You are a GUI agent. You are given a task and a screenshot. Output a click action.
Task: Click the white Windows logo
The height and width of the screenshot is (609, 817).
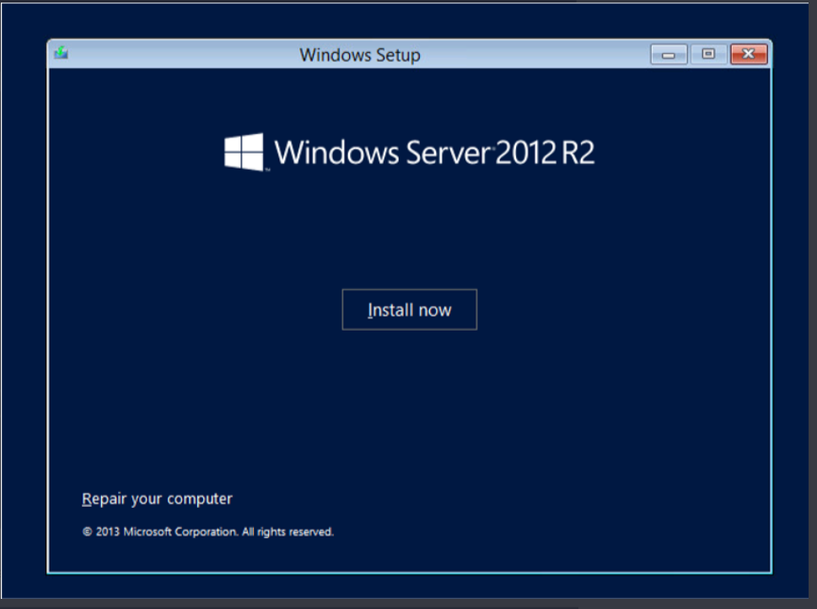tap(244, 152)
